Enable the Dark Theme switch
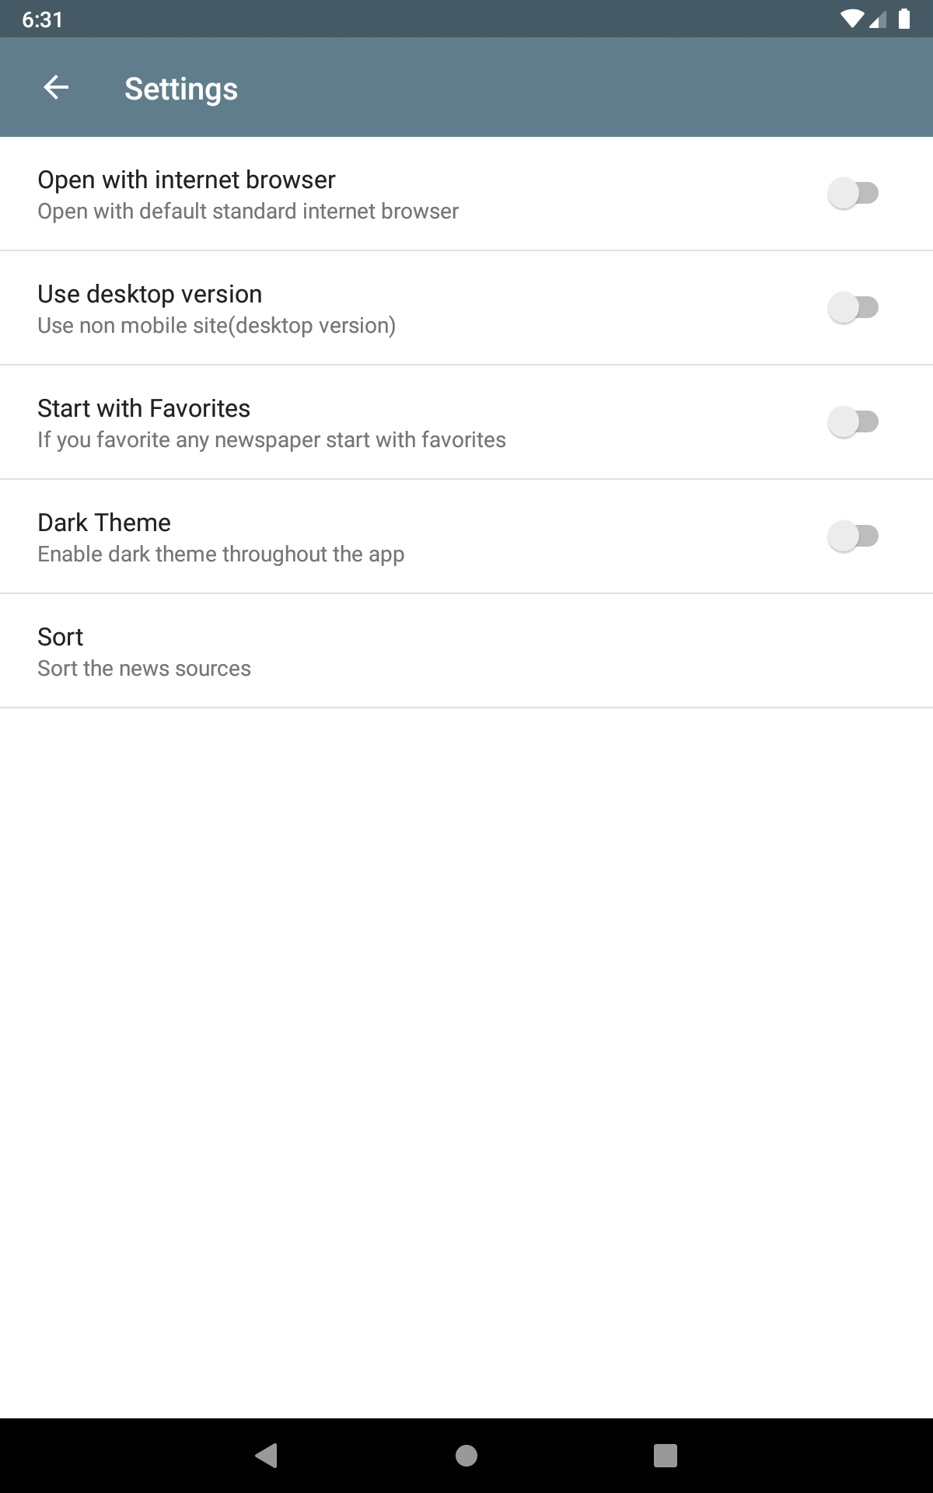This screenshot has width=933, height=1493. [853, 536]
